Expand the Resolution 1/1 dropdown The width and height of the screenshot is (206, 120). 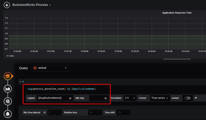[x=130, y=98]
